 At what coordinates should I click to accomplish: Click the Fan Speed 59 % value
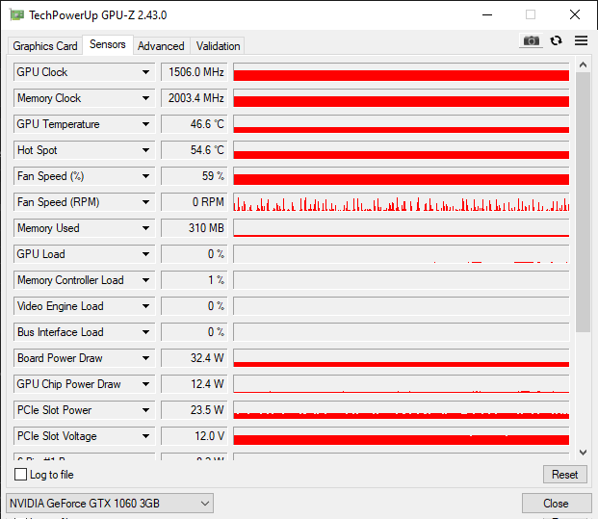point(195,176)
